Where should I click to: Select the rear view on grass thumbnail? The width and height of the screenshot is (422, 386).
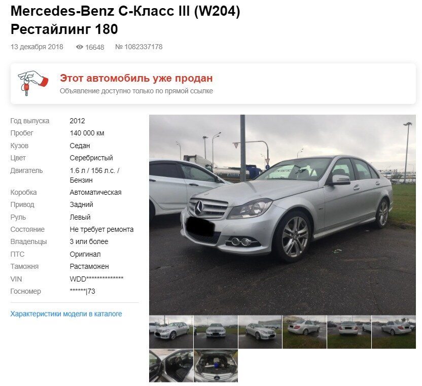[305, 332]
